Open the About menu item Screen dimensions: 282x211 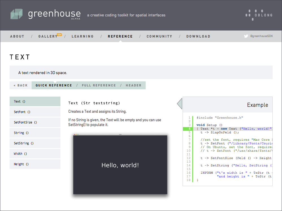click(x=17, y=36)
